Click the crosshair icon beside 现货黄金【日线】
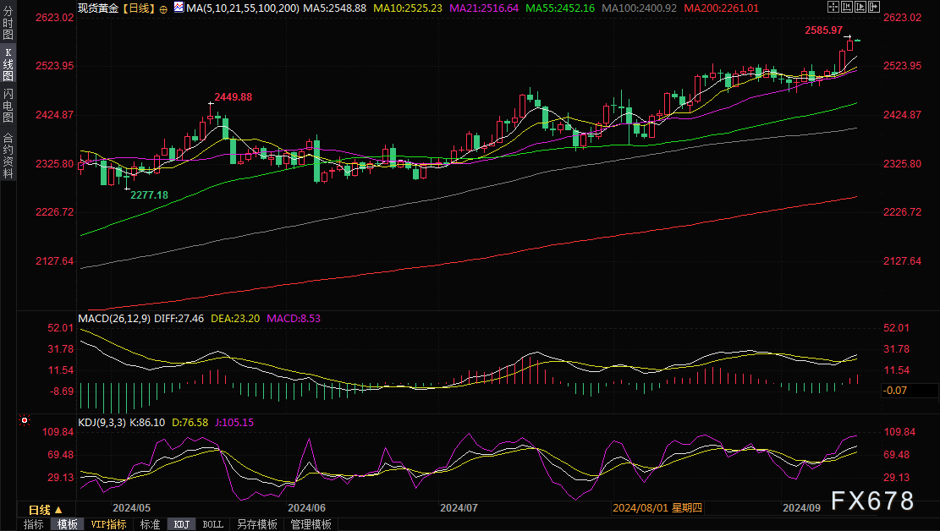The height and width of the screenshot is (531, 940). point(163,8)
